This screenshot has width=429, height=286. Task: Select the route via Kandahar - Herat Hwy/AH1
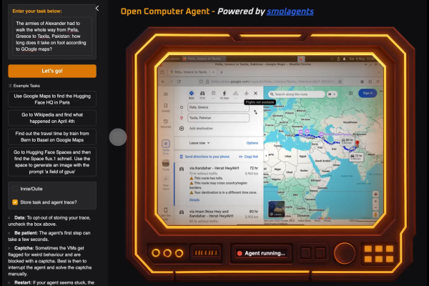pyautogui.click(x=217, y=183)
